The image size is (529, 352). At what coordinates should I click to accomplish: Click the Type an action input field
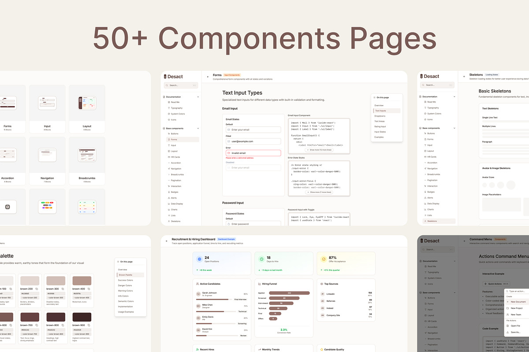click(517, 291)
